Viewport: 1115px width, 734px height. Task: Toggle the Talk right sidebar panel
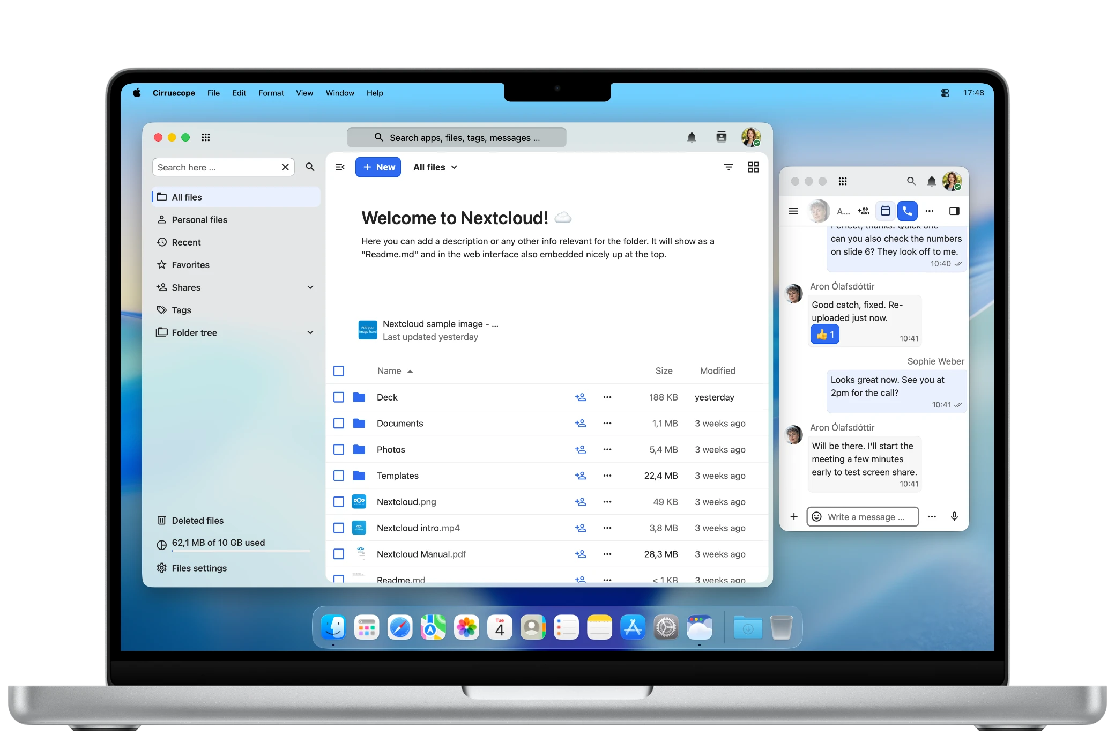coord(954,211)
